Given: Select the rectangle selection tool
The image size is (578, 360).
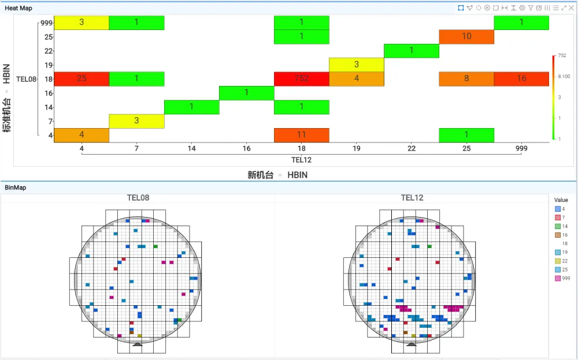Looking at the screenshot, I should click(461, 7).
